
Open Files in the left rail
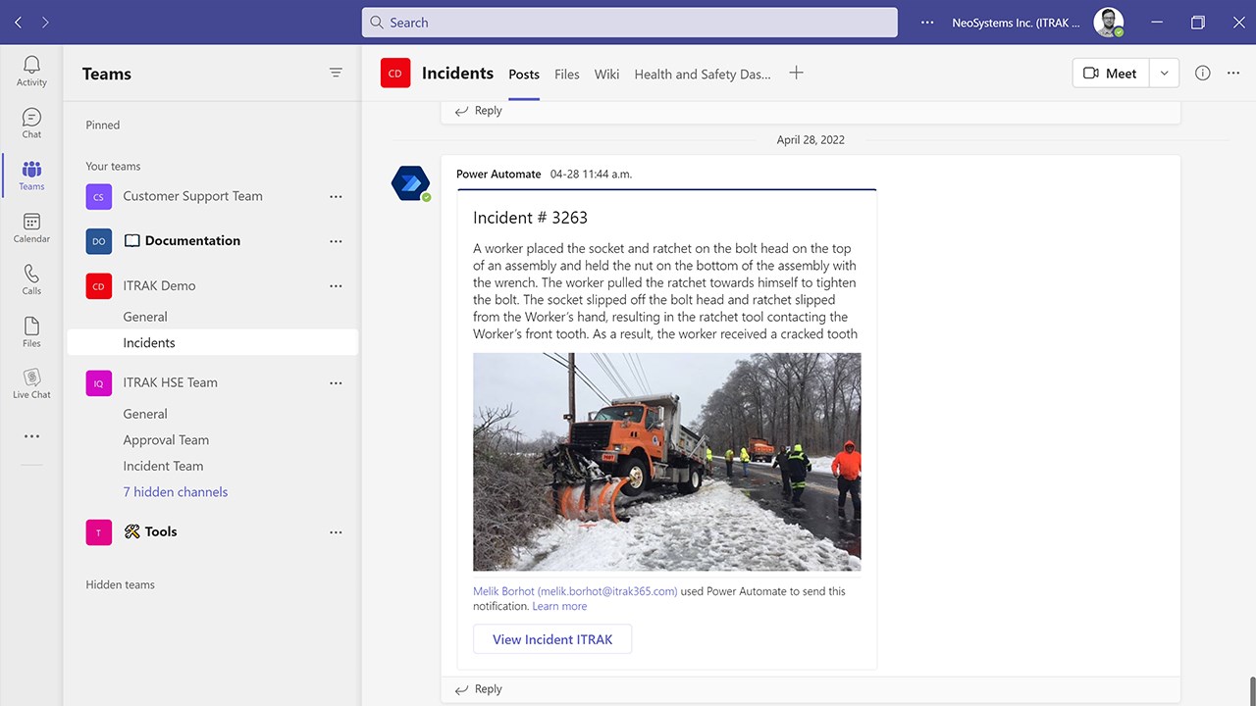click(x=31, y=331)
